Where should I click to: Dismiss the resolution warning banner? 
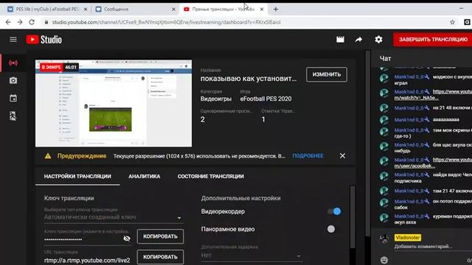point(342,155)
